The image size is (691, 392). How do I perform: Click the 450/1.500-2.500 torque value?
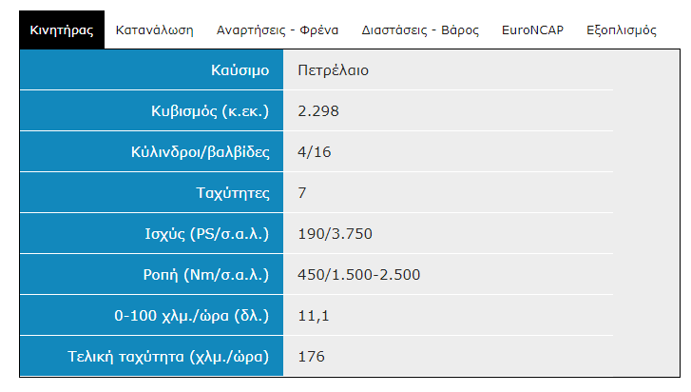tap(358, 275)
